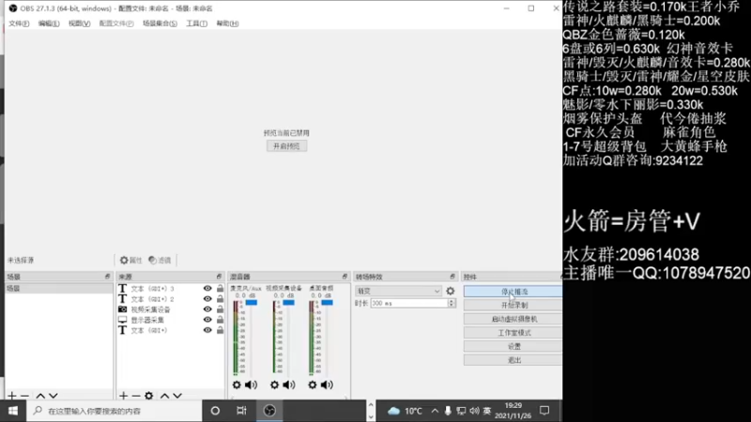Mute the 桌面音频 speaker icon
751x422 pixels.
point(327,384)
